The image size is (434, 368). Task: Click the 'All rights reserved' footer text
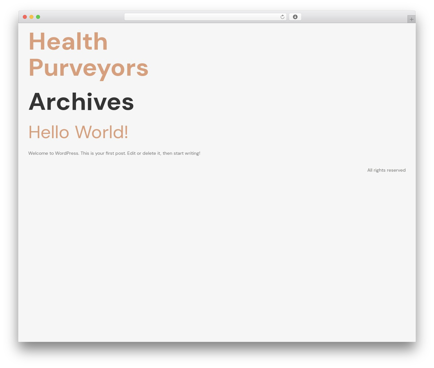click(386, 170)
